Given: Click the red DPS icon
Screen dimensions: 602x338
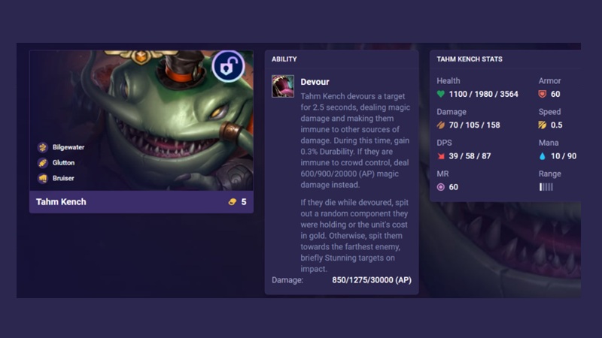Looking at the screenshot, I should click(x=441, y=156).
